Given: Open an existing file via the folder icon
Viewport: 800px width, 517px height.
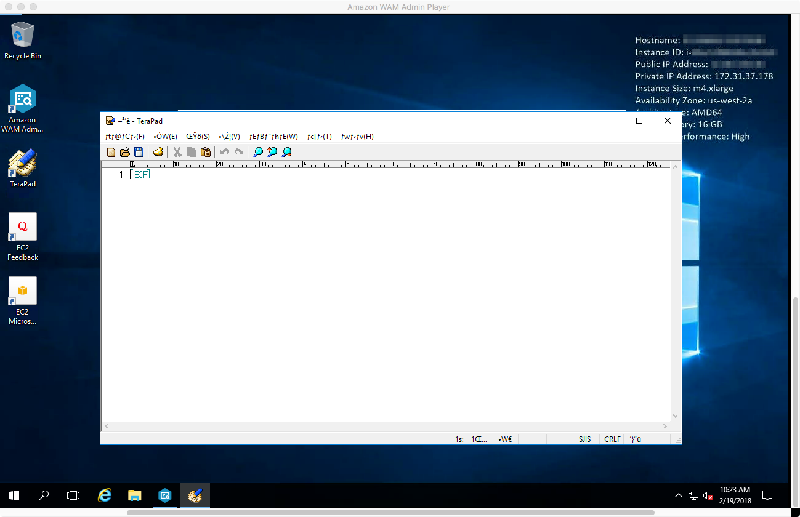Looking at the screenshot, I should [125, 152].
